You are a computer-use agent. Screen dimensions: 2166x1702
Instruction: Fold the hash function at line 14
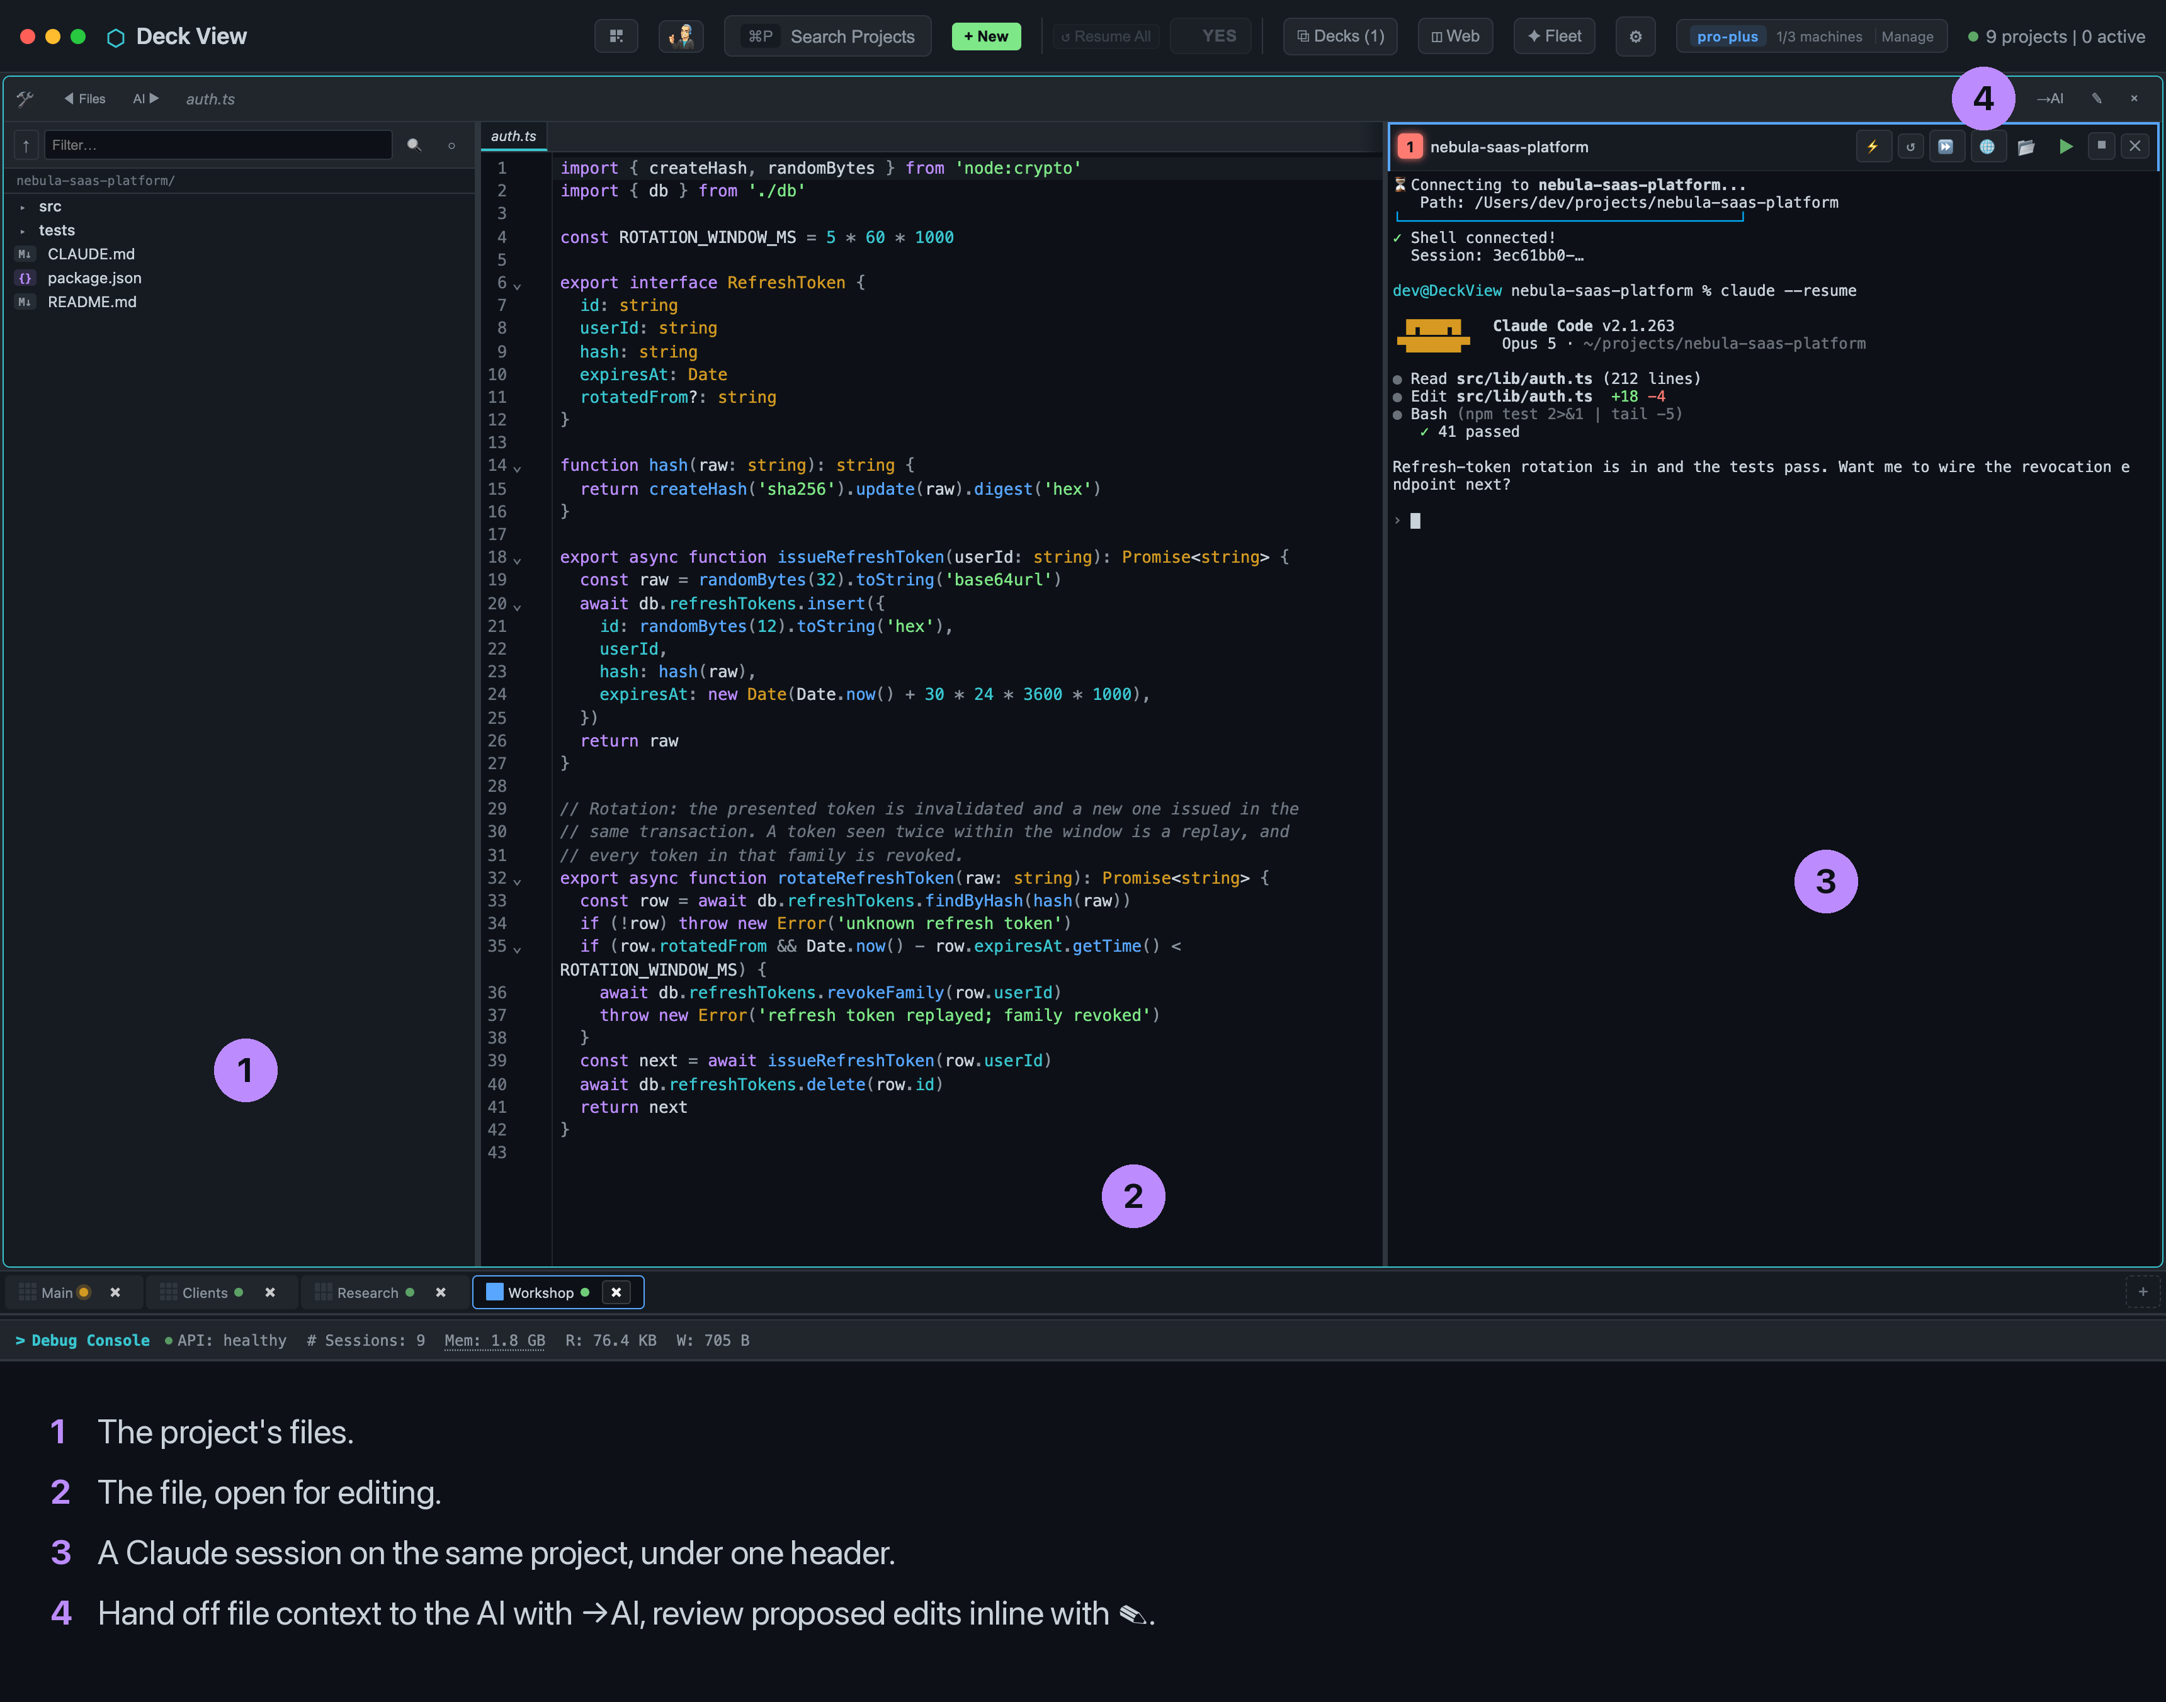(x=518, y=468)
